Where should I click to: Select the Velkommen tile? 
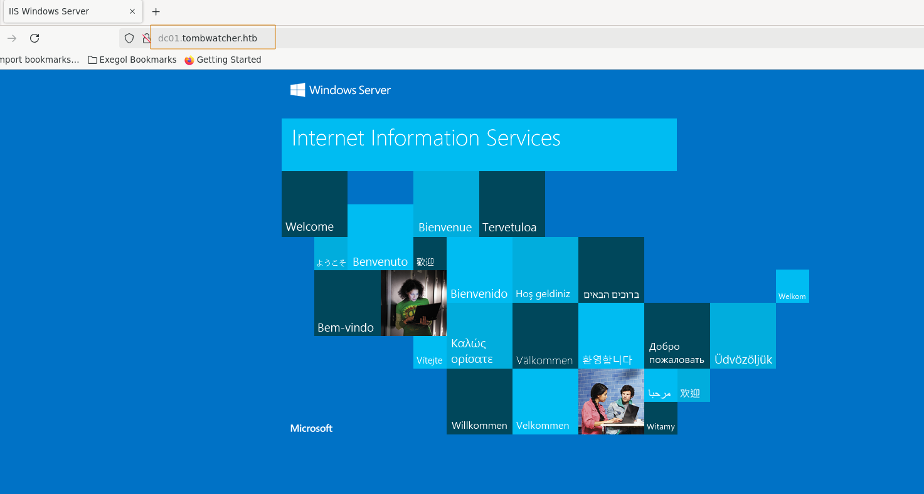(x=545, y=401)
